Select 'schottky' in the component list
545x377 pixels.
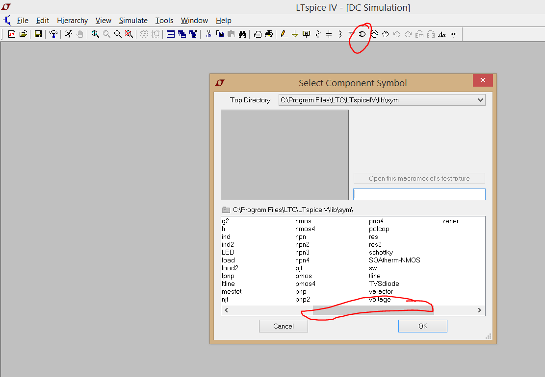coord(381,252)
